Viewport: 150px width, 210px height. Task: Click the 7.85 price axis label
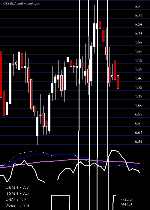[x=139, y=51]
